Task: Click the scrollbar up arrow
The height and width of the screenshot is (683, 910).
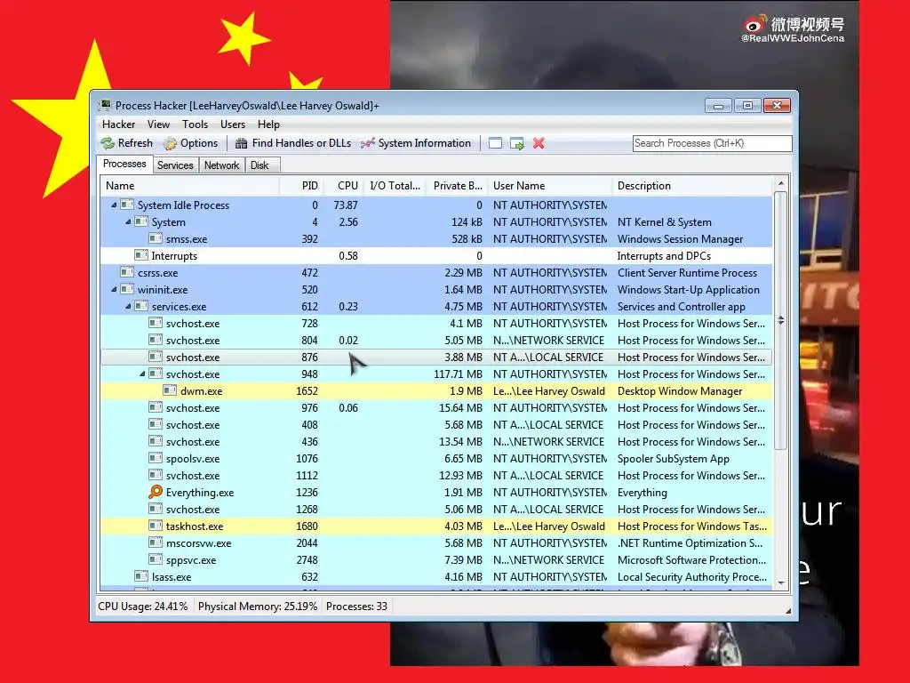Action: pyautogui.click(x=781, y=183)
